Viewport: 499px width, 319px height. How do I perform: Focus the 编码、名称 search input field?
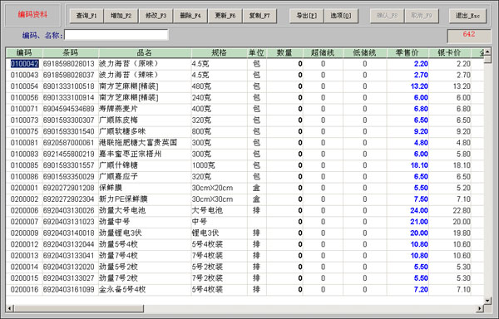point(116,35)
